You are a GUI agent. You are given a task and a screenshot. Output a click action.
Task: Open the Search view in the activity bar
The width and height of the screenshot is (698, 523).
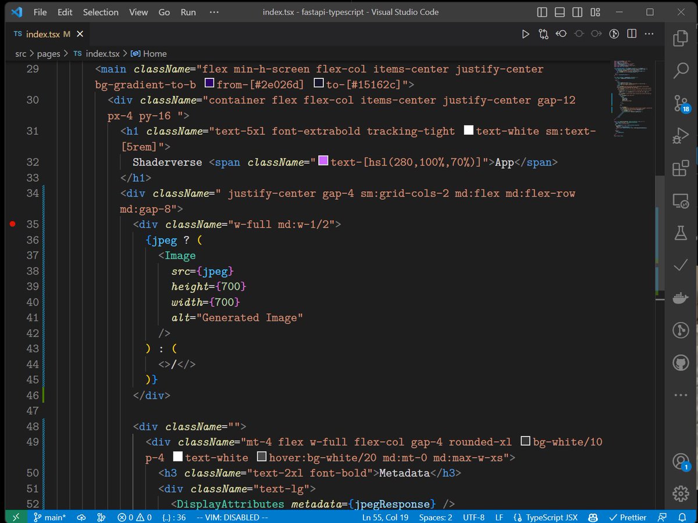coord(681,71)
